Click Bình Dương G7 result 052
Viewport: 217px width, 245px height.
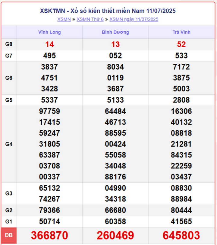(115, 56)
